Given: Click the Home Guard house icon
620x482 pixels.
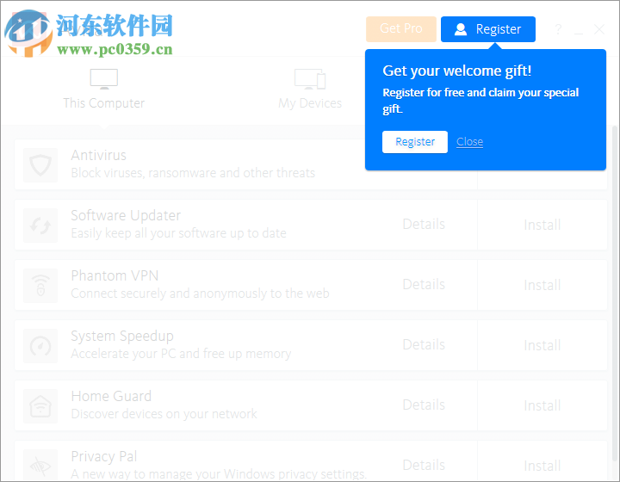Looking at the screenshot, I should tap(40, 406).
